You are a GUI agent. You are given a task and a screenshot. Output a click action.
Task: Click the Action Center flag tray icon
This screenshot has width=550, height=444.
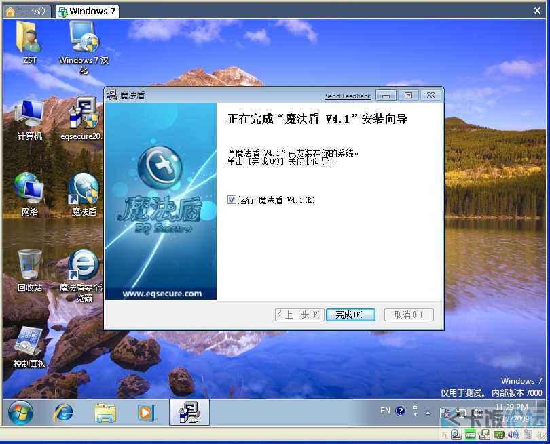coord(445,413)
